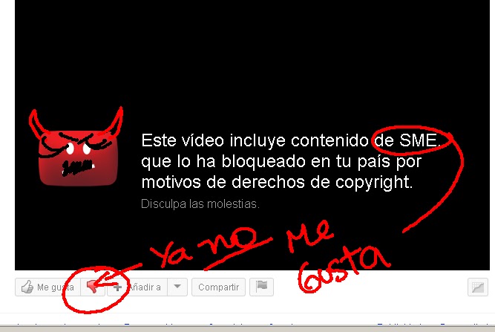Open the video statistics chart icon
495x332 pixels.
(x=478, y=287)
